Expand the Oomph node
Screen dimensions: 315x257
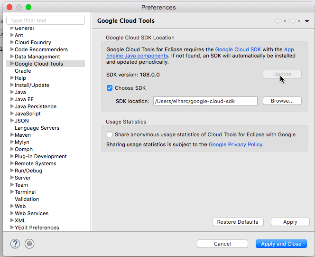tap(12, 149)
